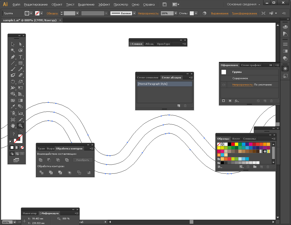
Task: Pick the black swatch in Образцы panel
Action: (x=229, y=144)
